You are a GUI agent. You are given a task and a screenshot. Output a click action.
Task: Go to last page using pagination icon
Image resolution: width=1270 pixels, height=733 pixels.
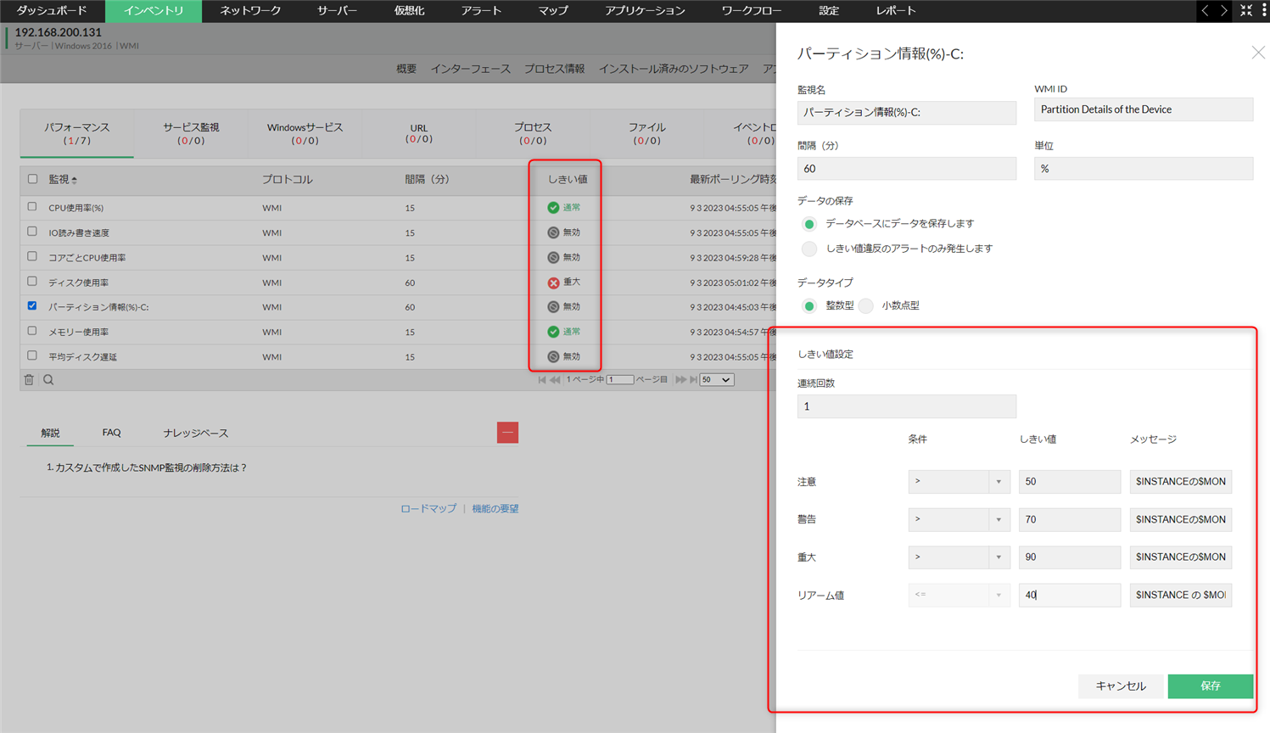(x=694, y=380)
